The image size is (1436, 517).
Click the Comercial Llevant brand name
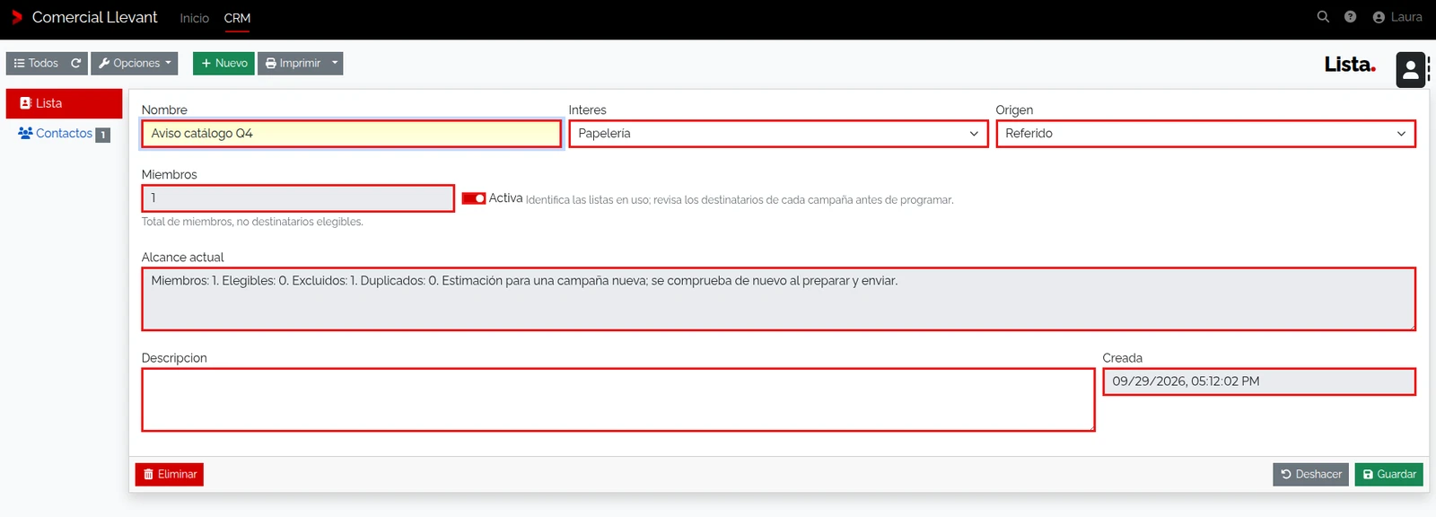94,17
